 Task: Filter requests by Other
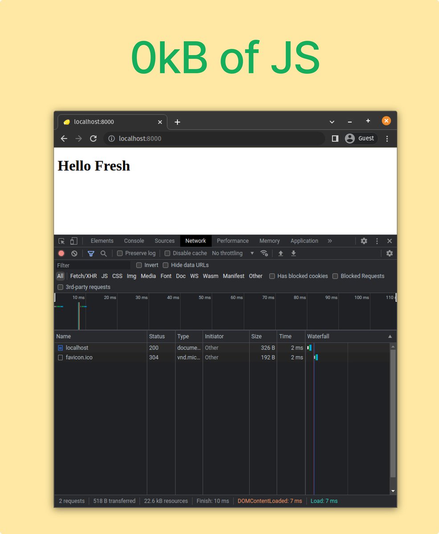256,276
